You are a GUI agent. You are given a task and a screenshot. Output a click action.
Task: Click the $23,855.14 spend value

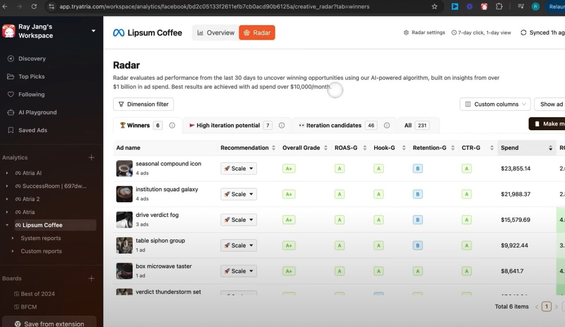[516, 169]
